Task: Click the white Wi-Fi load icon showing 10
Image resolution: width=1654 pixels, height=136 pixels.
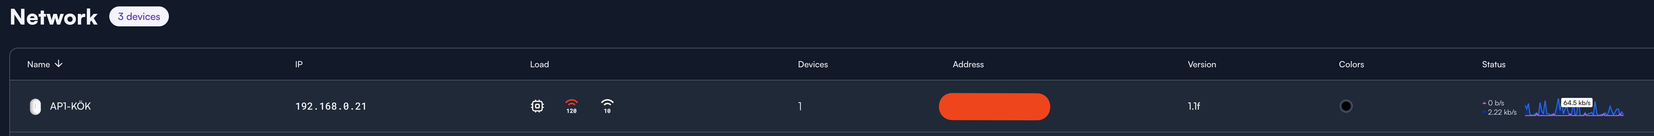Action: pos(607,106)
